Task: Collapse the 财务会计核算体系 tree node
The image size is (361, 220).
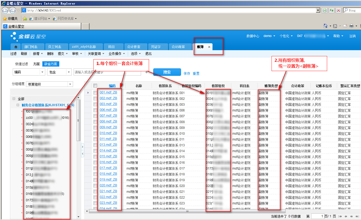Action: tap(18, 105)
